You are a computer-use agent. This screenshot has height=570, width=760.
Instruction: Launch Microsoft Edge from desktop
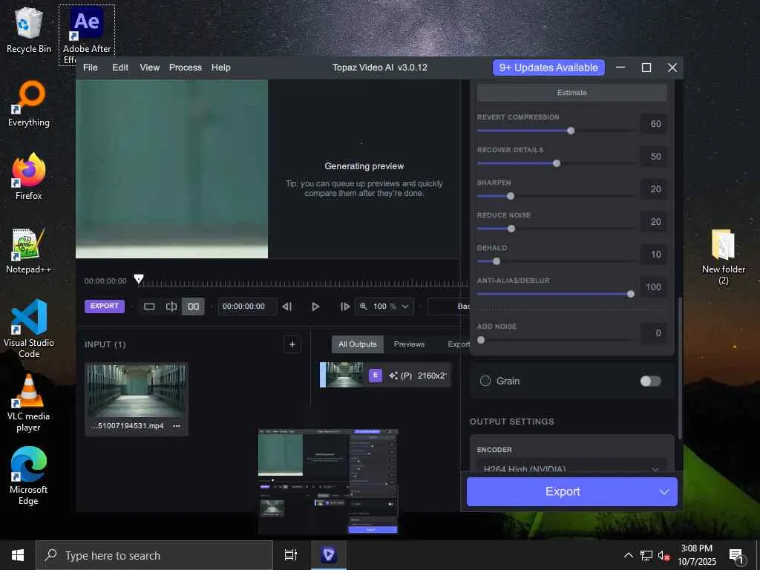click(29, 476)
